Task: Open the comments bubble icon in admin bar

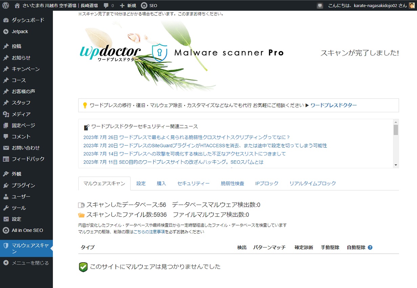Action: pyautogui.click(x=106, y=5)
